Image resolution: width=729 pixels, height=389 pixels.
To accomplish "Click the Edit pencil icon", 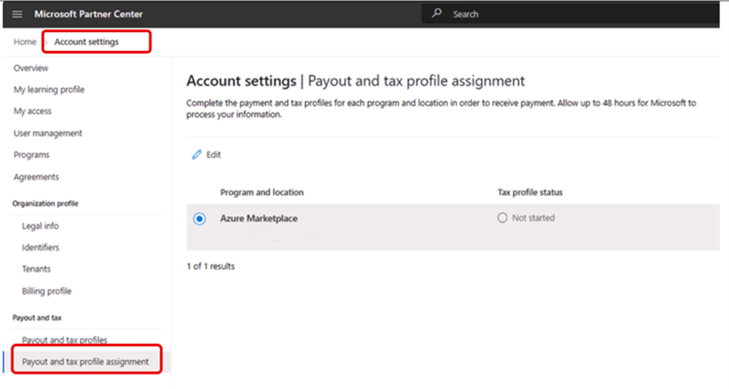I will coord(196,155).
